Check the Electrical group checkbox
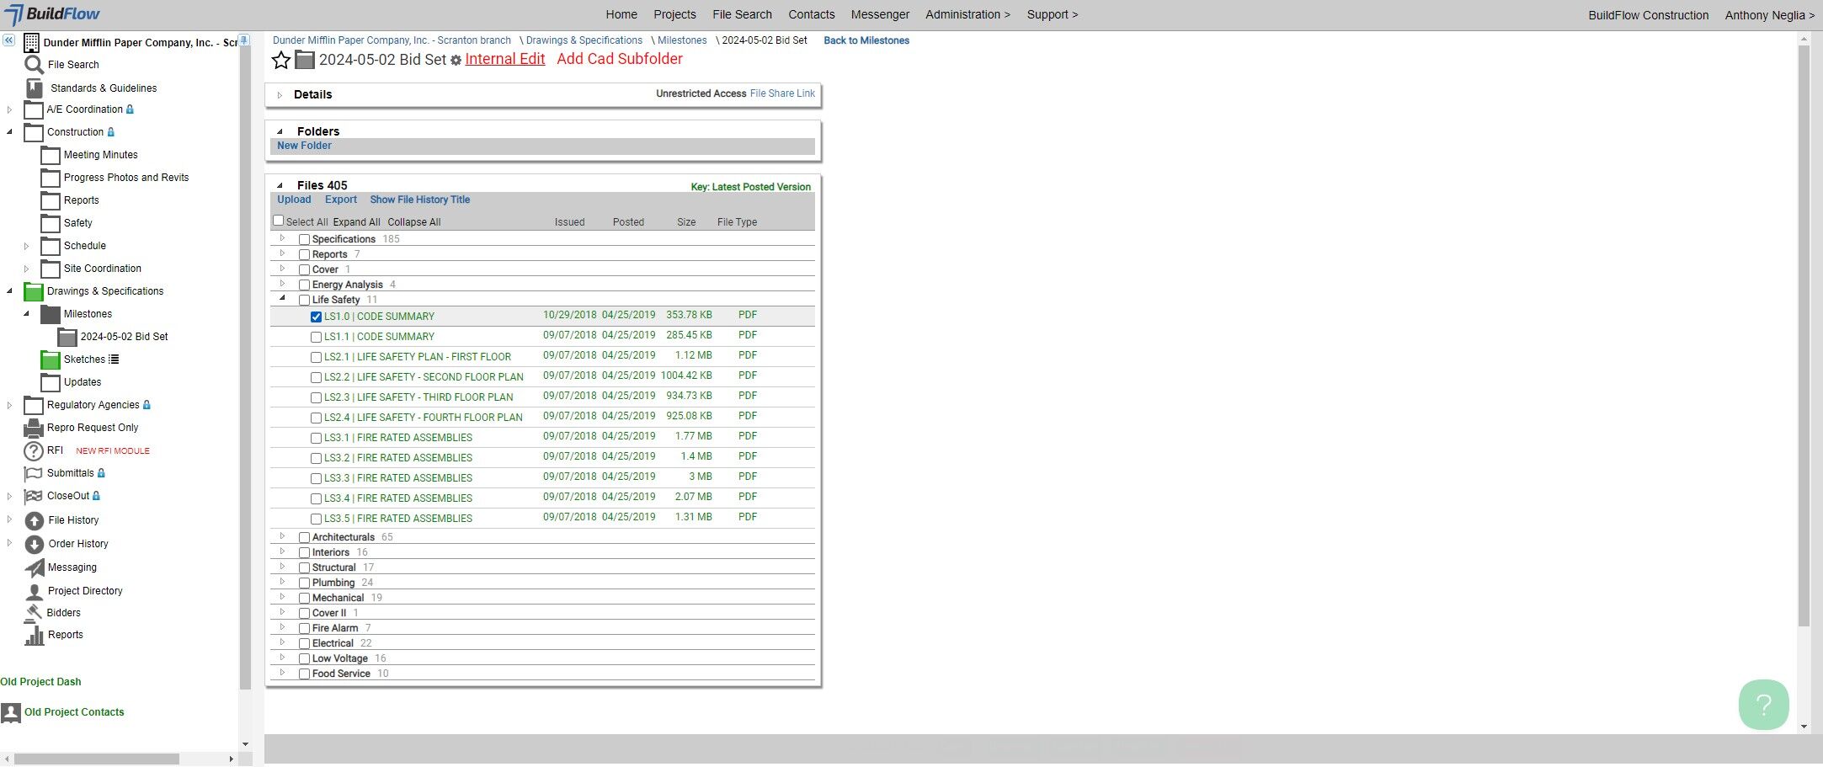 coord(305,644)
